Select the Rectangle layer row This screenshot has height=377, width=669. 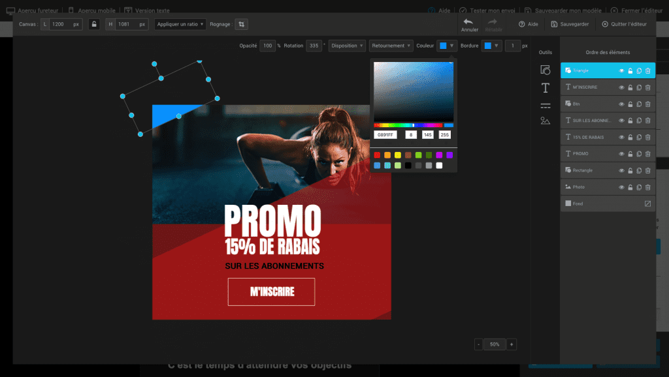click(608, 170)
